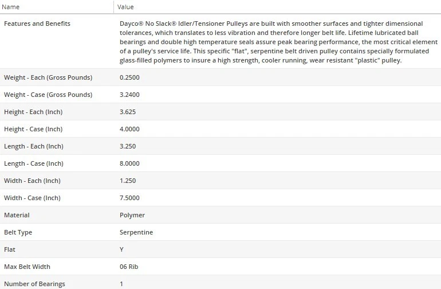Select the Number of Bearings label

34,284
